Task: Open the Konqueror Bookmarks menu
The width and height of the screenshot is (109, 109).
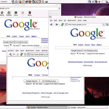Action: (30, 51)
